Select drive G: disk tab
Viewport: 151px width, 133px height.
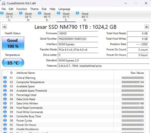[85, 17]
